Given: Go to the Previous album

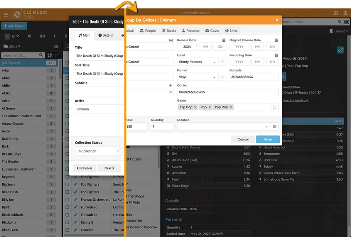Looking at the screenshot, I should coord(84,168).
